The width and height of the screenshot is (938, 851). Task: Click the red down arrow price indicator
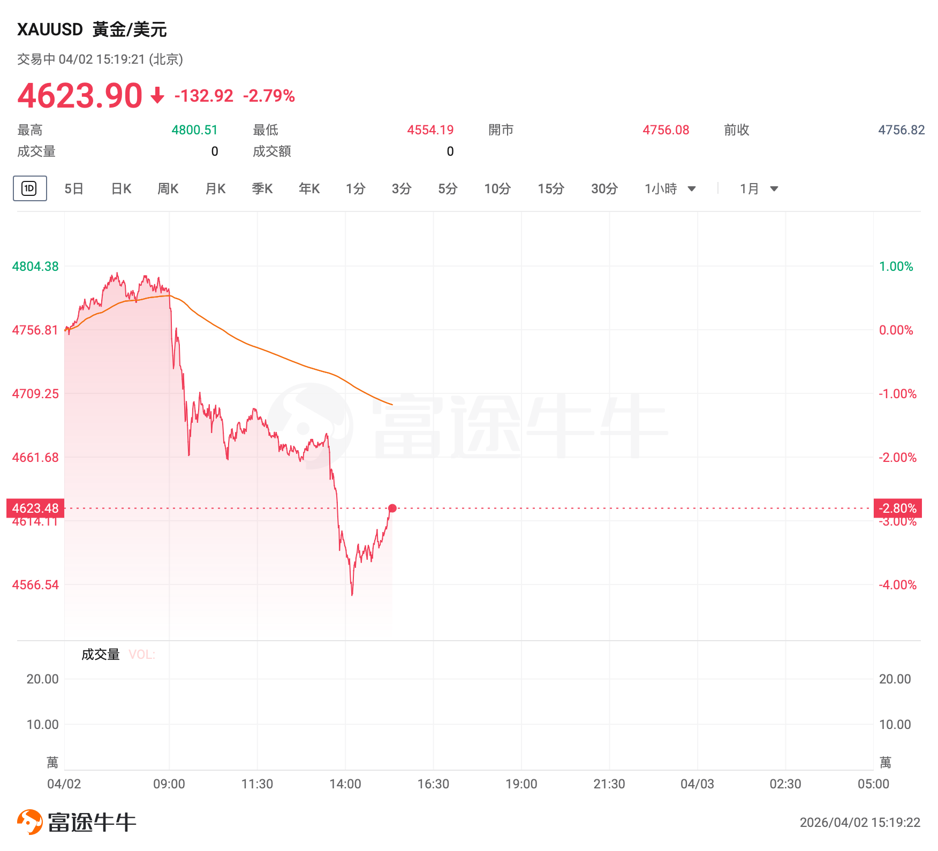157,96
